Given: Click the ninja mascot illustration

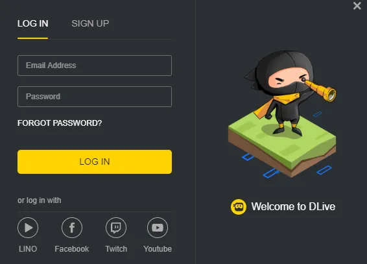Looking at the screenshot, I should [x=282, y=114].
